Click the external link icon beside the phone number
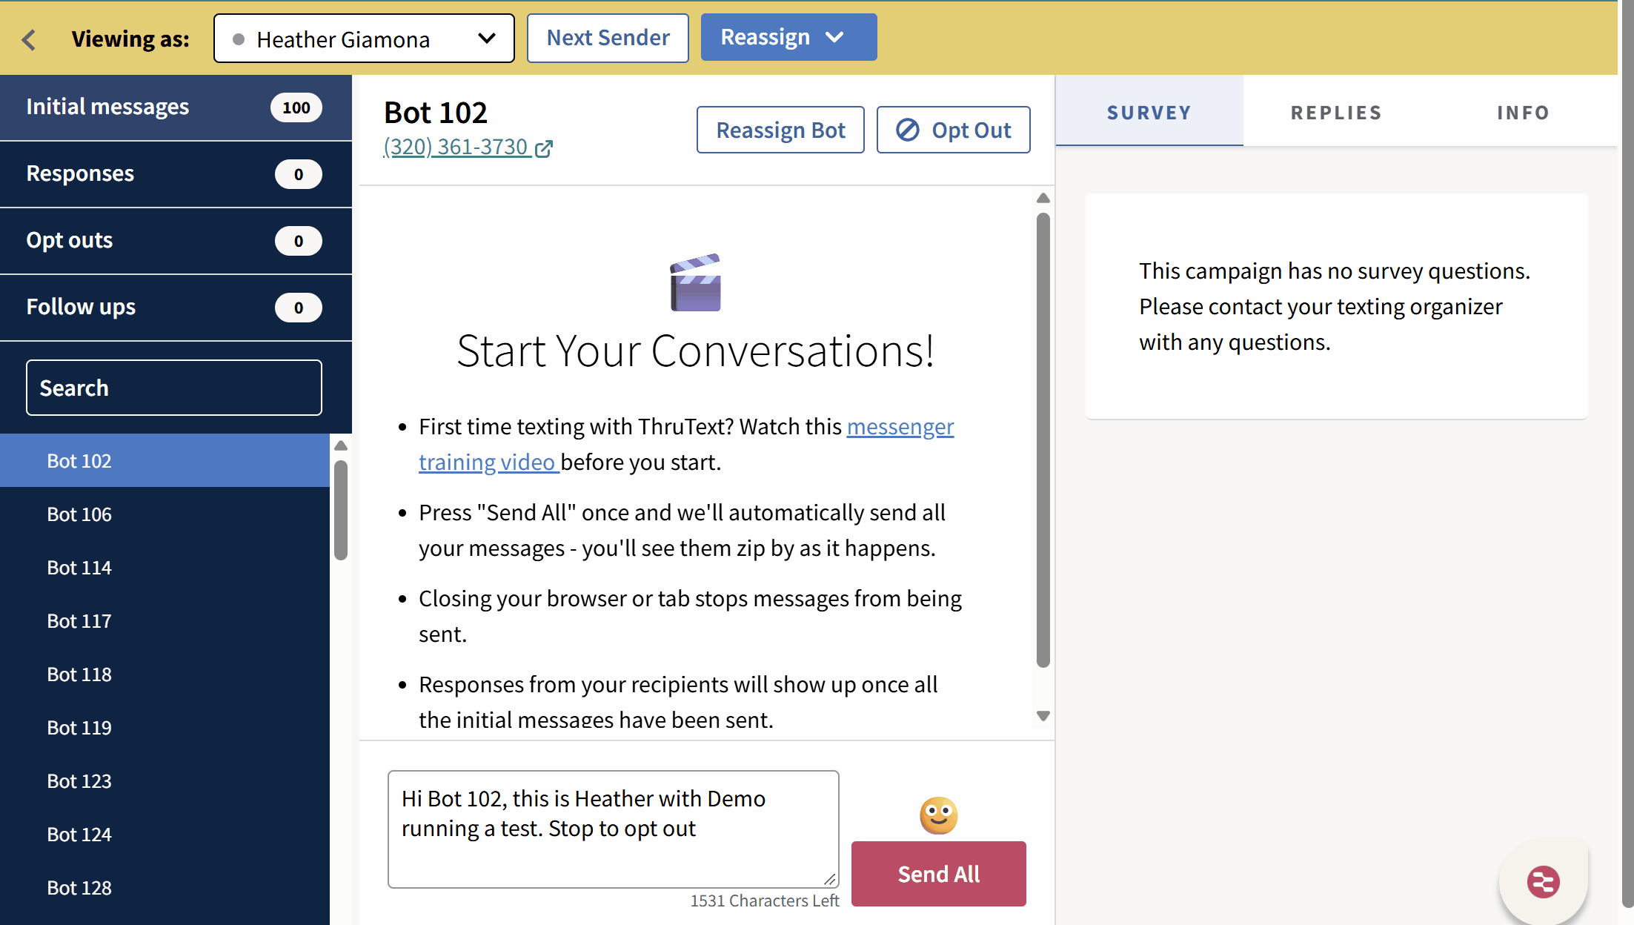Image resolution: width=1634 pixels, height=925 pixels. click(x=544, y=148)
